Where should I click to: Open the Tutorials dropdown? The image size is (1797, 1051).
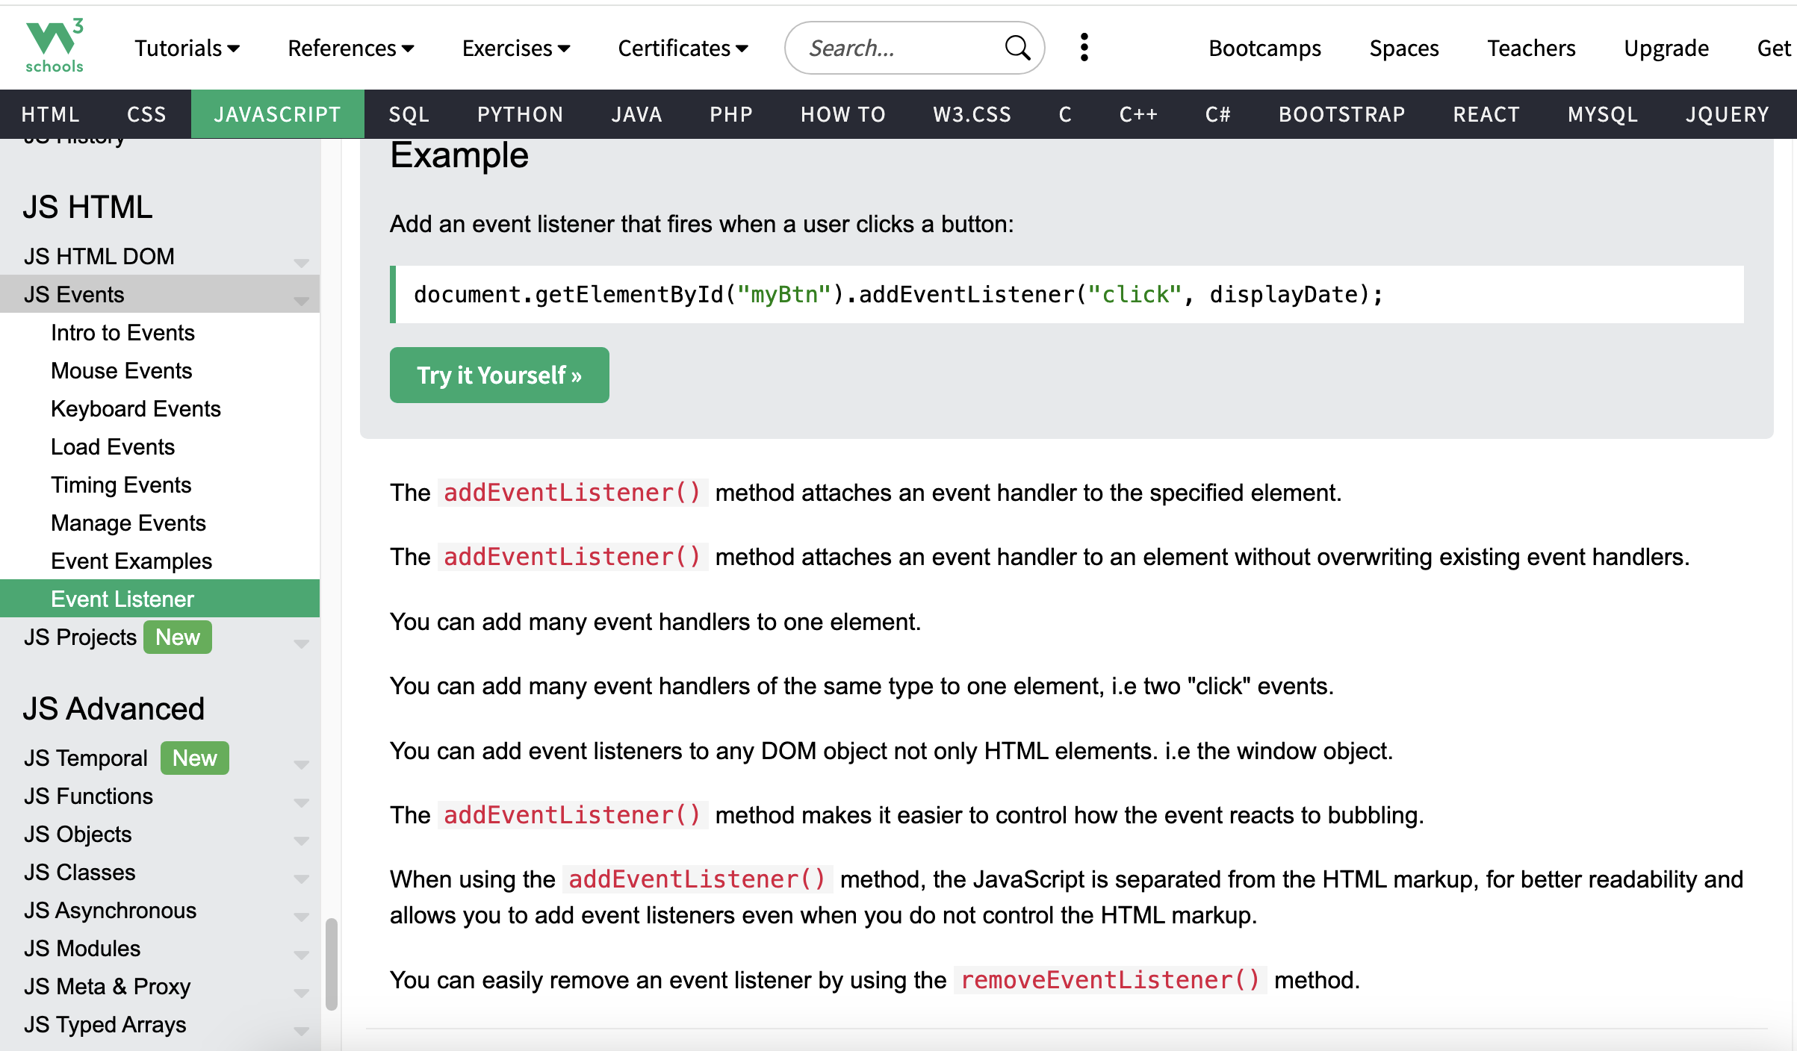pos(186,48)
